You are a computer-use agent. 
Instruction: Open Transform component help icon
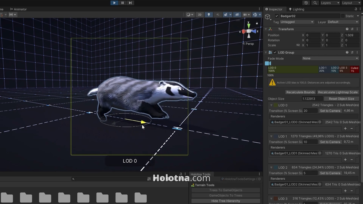click(x=347, y=29)
